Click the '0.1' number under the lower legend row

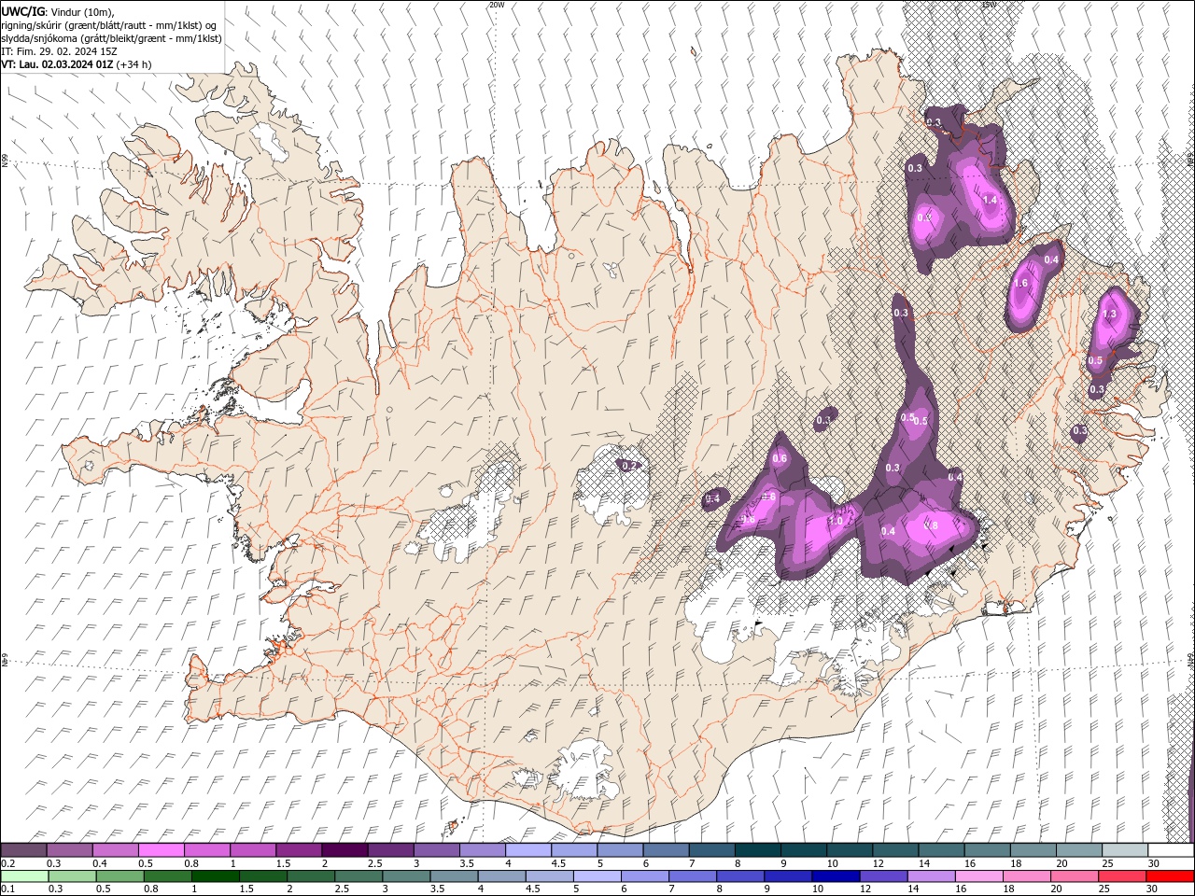(8, 889)
